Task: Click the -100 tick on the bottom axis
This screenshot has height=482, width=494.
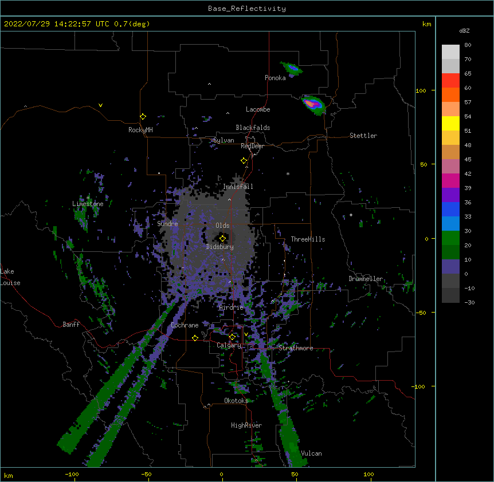Action: point(72,474)
